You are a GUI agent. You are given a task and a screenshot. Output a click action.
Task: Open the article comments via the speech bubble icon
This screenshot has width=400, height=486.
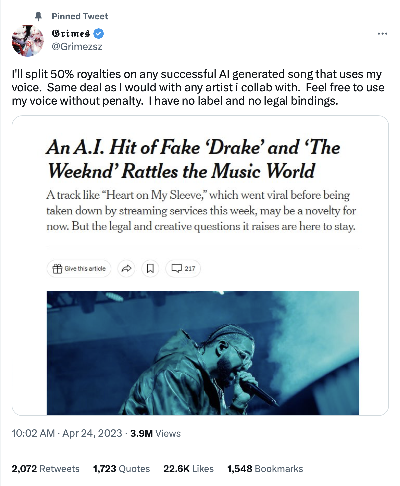pyautogui.click(x=177, y=268)
